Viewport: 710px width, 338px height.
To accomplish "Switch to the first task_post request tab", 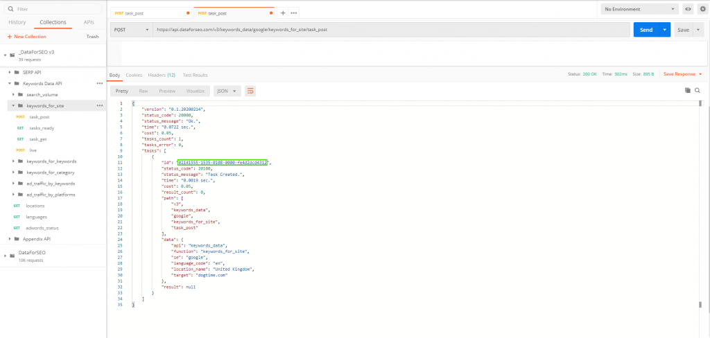I will pos(150,13).
